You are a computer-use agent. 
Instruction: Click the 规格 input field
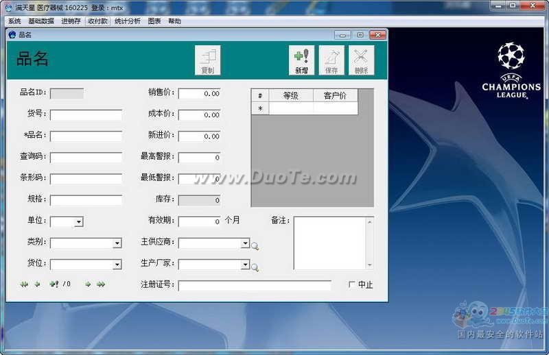point(86,200)
